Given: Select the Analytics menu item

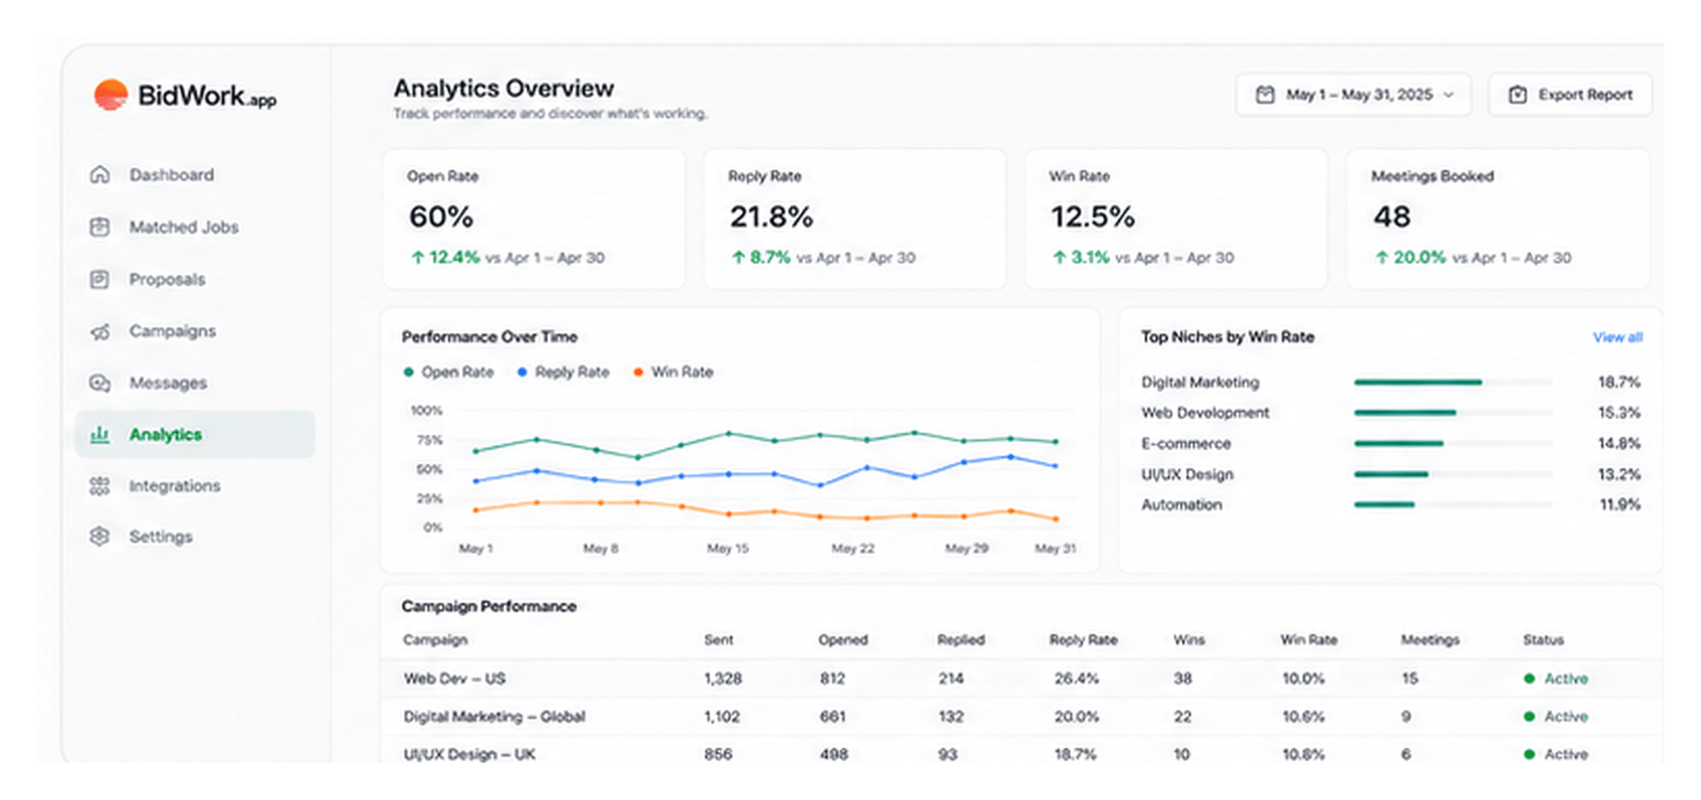Looking at the screenshot, I should click(194, 434).
